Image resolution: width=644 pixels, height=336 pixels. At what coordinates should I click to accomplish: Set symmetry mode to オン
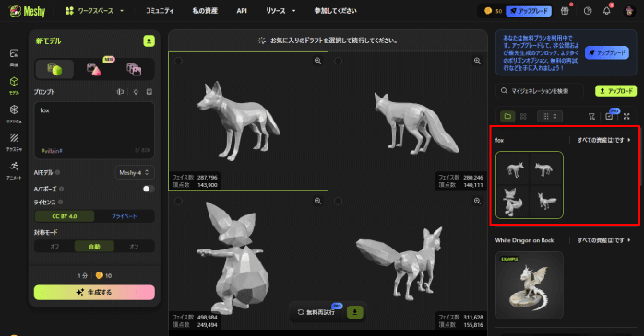pyautogui.click(x=134, y=247)
